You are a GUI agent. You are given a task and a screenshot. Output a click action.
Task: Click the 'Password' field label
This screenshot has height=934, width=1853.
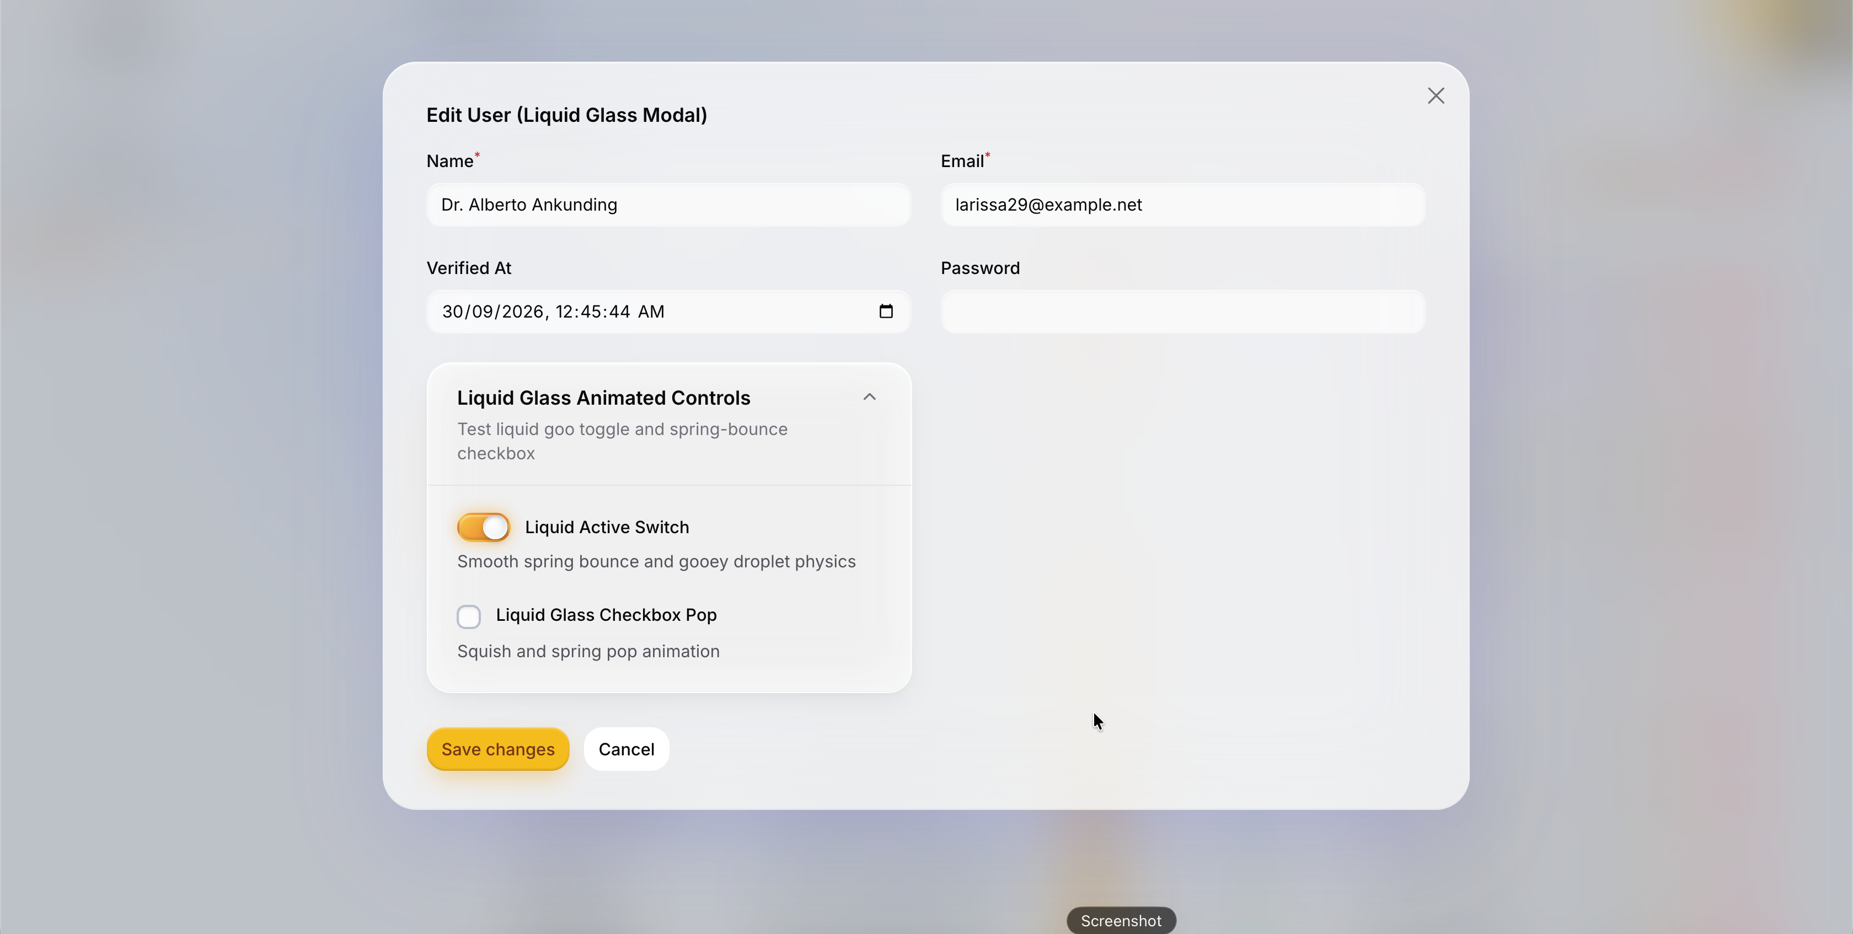(980, 268)
